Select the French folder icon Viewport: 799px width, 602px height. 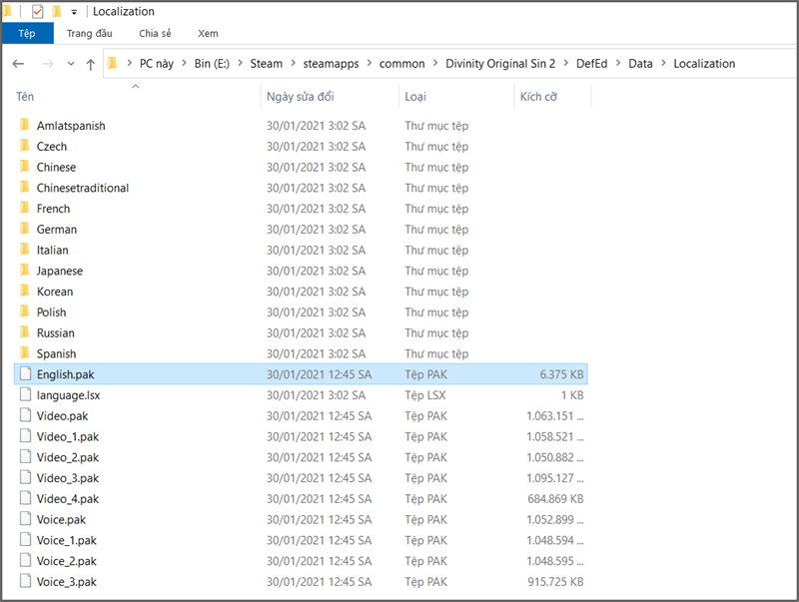(x=24, y=208)
